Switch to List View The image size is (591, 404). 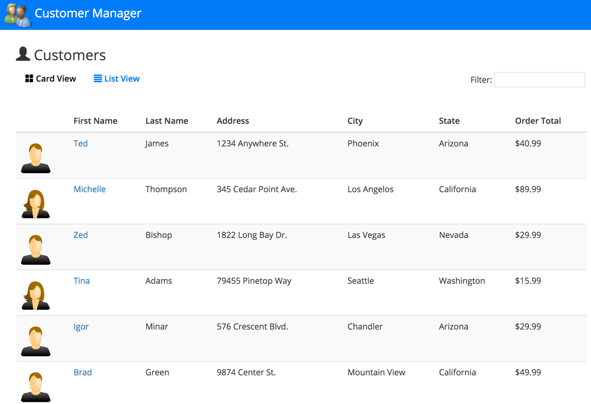[117, 79]
